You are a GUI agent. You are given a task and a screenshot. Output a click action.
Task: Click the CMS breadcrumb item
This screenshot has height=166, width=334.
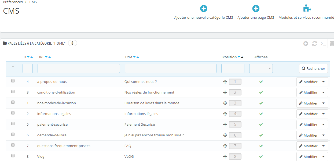[33, 2]
